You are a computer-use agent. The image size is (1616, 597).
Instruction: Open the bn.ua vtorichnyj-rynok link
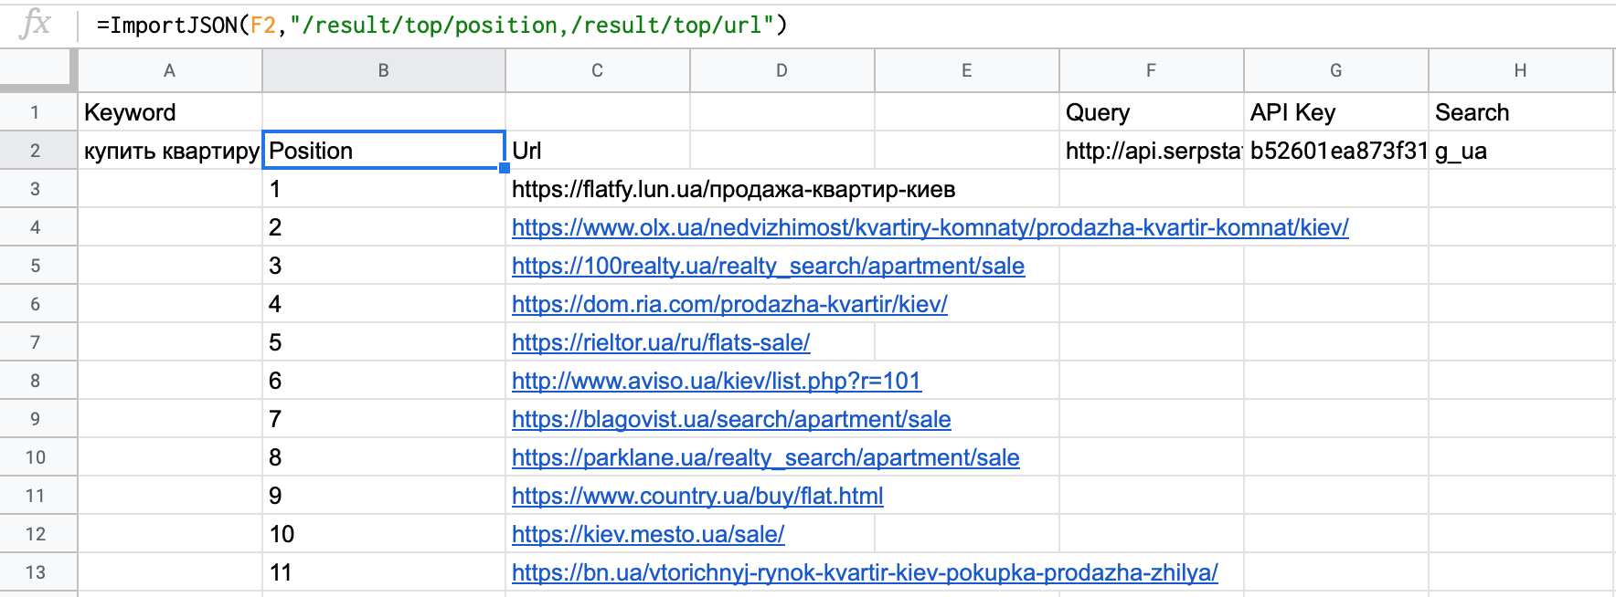click(864, 572)
